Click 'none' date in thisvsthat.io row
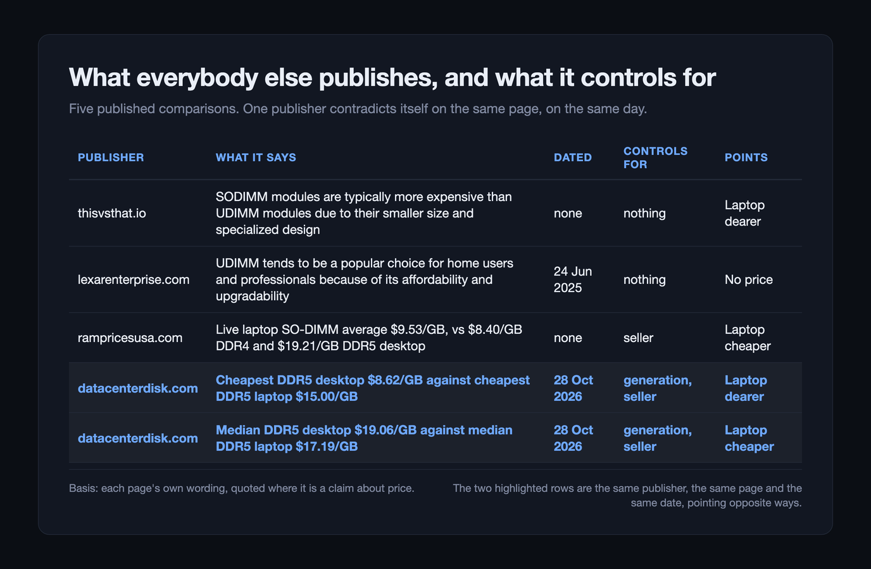 tap(568, 213)
